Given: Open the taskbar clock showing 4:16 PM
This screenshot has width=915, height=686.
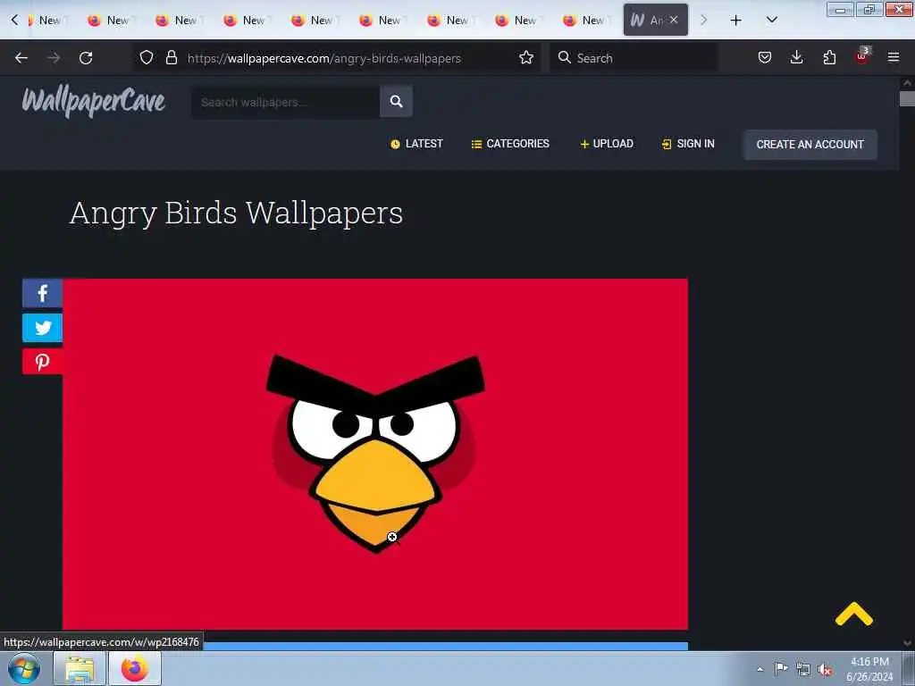Looking at the screenshot, I should (869, 669).
